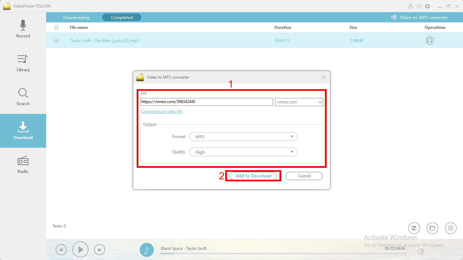
Task: Select the Record tool in the sidebar
Action: click(x=23, y=29)
